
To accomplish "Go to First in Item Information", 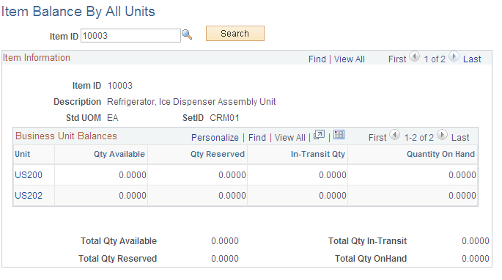I will point(397,59).
